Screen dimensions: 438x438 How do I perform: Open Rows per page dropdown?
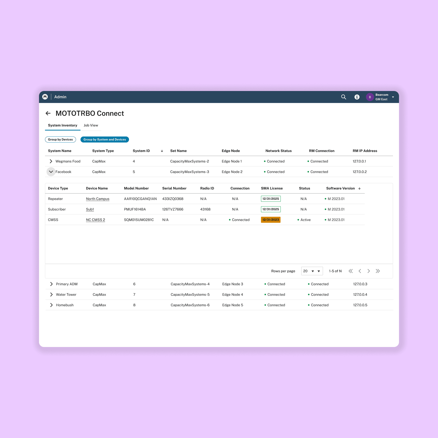coord(312,271)
